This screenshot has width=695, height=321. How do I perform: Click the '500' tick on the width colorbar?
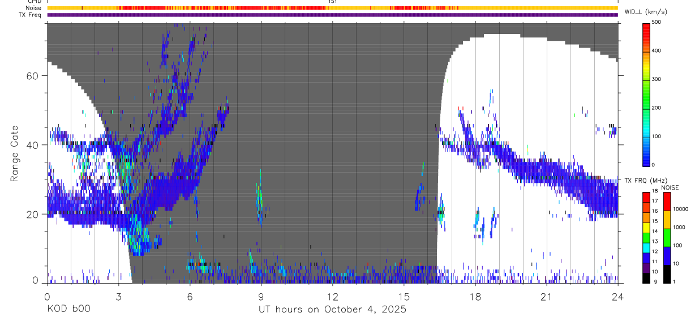point(657,22)
